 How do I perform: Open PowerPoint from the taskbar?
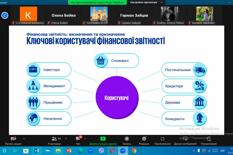pyautogui.click(x=69, y=151)
